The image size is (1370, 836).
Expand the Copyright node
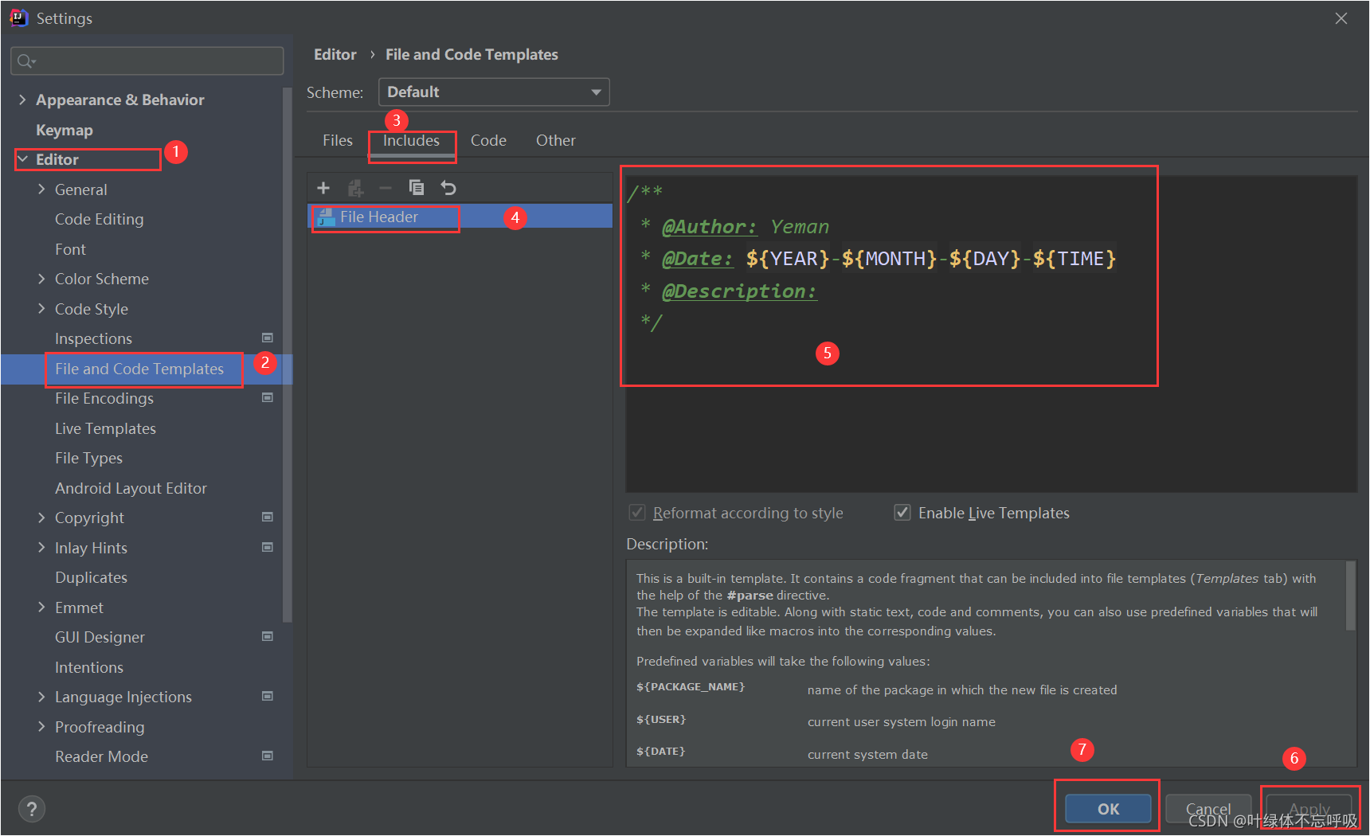pyautogui.click(x=41, y=518)
